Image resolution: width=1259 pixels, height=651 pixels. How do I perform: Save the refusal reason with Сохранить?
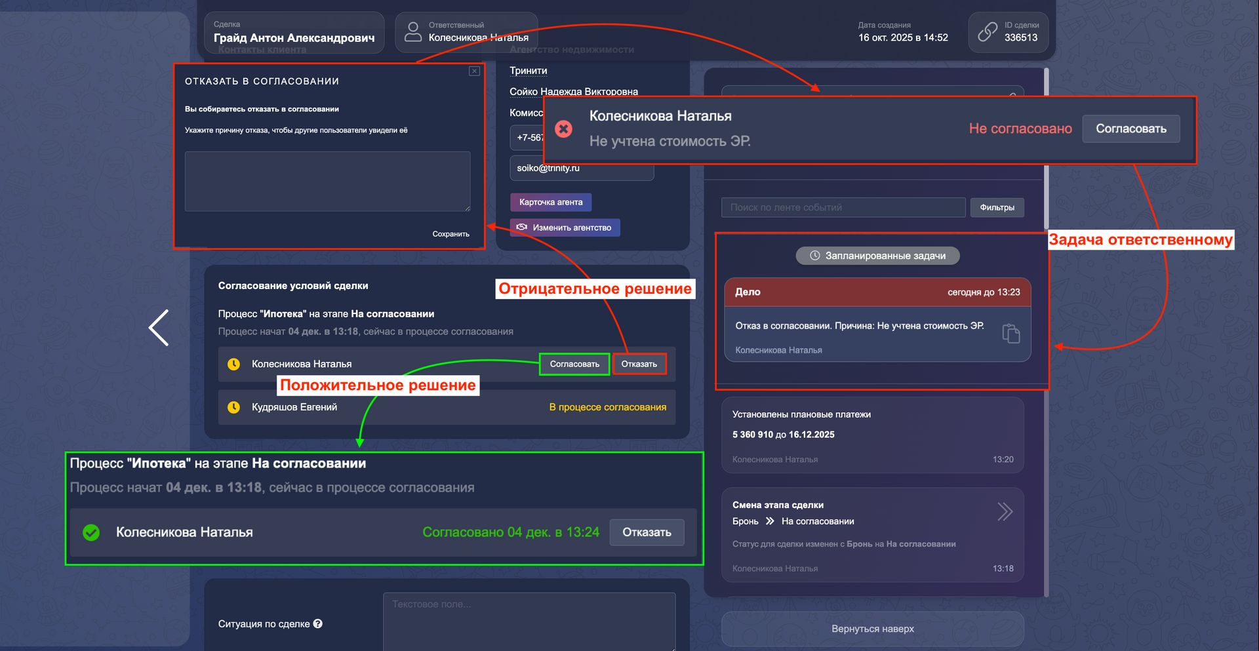451,234
